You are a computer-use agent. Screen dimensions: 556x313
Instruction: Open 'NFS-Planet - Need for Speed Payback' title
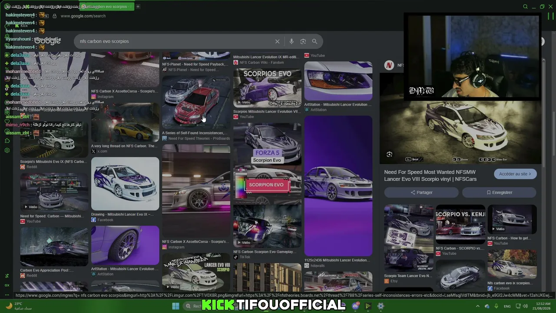pyautogui.click(x=195, y=64)
